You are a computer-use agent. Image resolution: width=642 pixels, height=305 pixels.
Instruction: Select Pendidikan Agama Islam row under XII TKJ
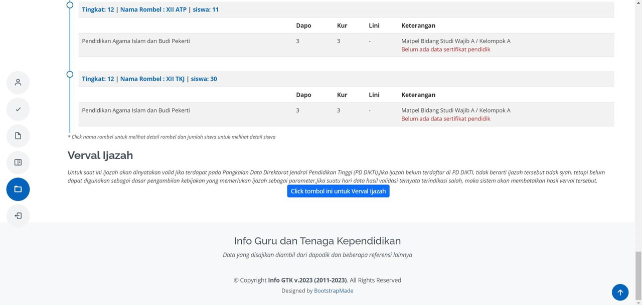click(x=346, y=114)
